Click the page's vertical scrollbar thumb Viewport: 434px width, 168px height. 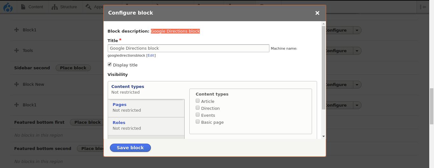pos(431,106)
